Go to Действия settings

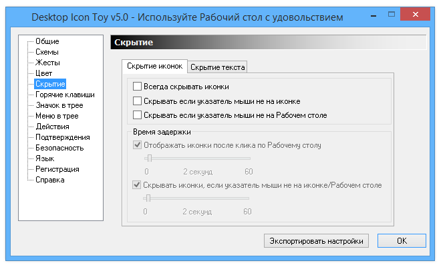pos(52,127)
